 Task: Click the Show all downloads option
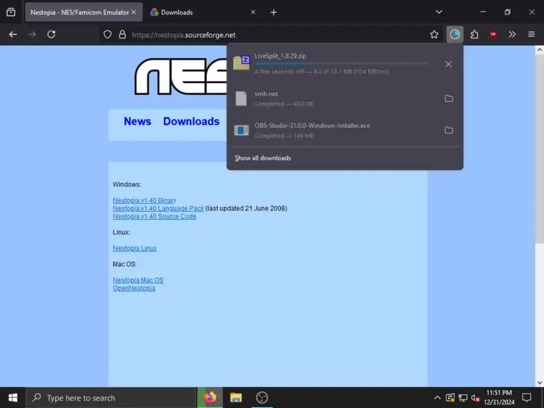coord(263,158)
